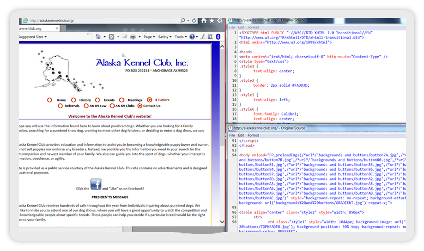Click the browser Home icon
The image size is (424, 251).
204,21
